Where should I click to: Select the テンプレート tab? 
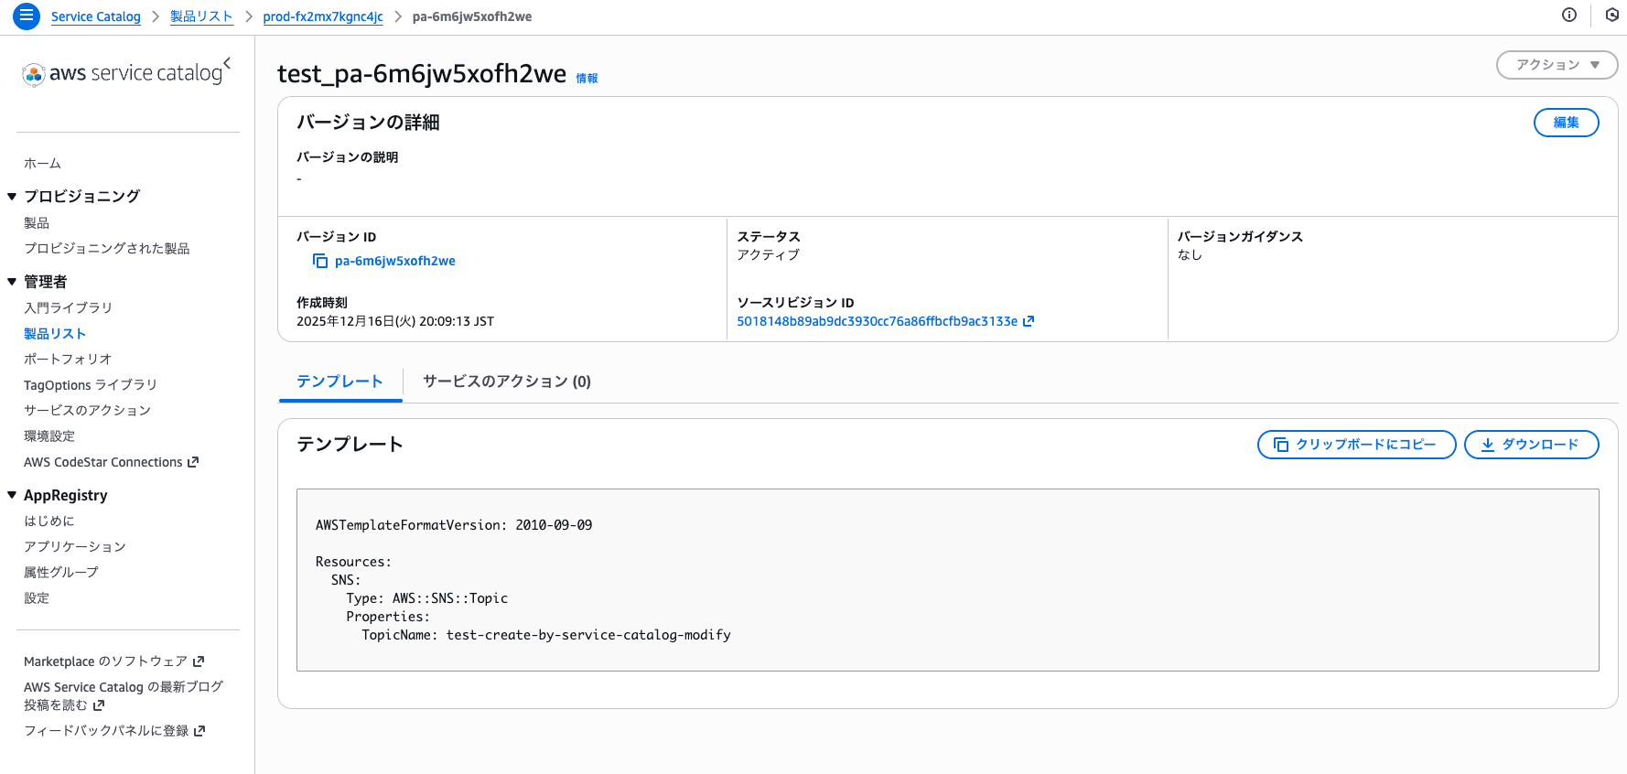coord(339,382)
